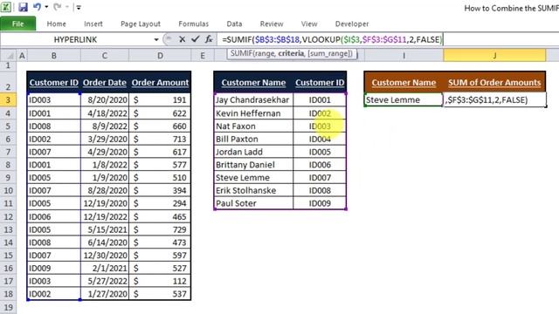
Task: Click the date cell 6/14/2020
Action: click(105, 242)
